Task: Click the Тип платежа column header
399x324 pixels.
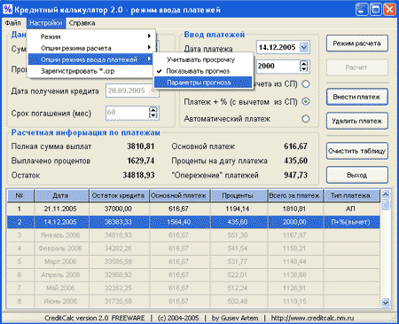Action: click(x=351, y=195)
